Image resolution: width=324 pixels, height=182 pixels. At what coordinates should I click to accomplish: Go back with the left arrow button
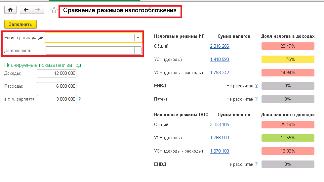pyautogui.click(x=26, y=10)
